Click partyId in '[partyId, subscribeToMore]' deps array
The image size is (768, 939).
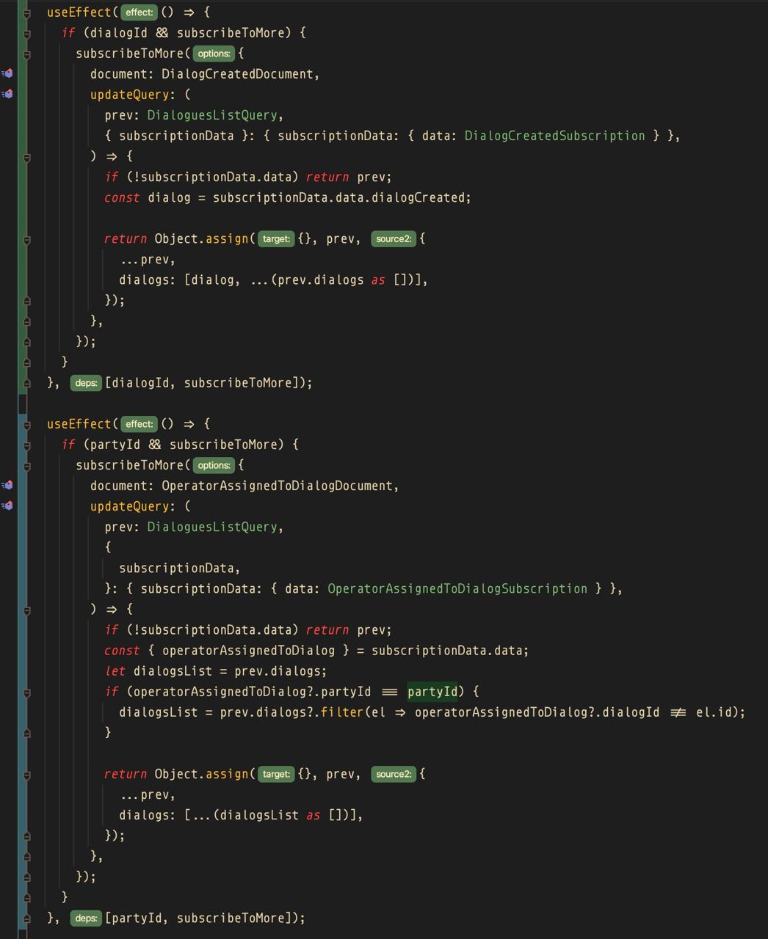137,918
